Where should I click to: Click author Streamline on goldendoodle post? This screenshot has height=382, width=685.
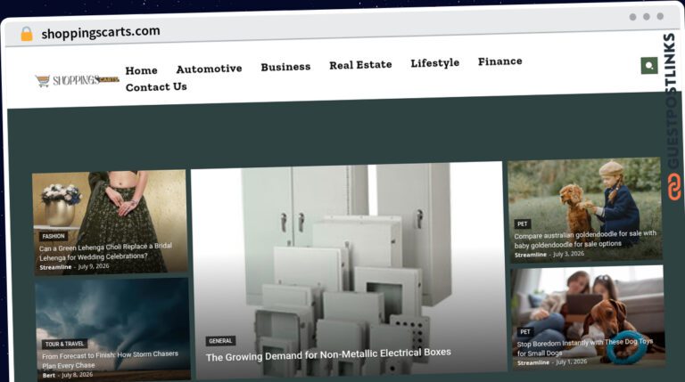click(x=531, y=255)
